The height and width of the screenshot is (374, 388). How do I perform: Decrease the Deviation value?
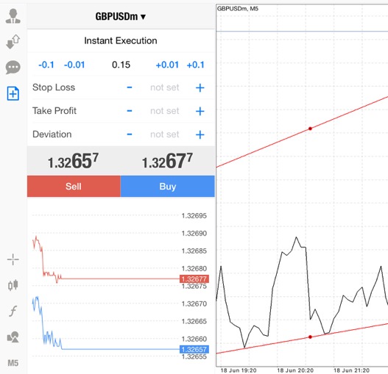(130, 134)
